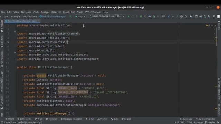Go to next highlighted error arrow

pos(215,25)
